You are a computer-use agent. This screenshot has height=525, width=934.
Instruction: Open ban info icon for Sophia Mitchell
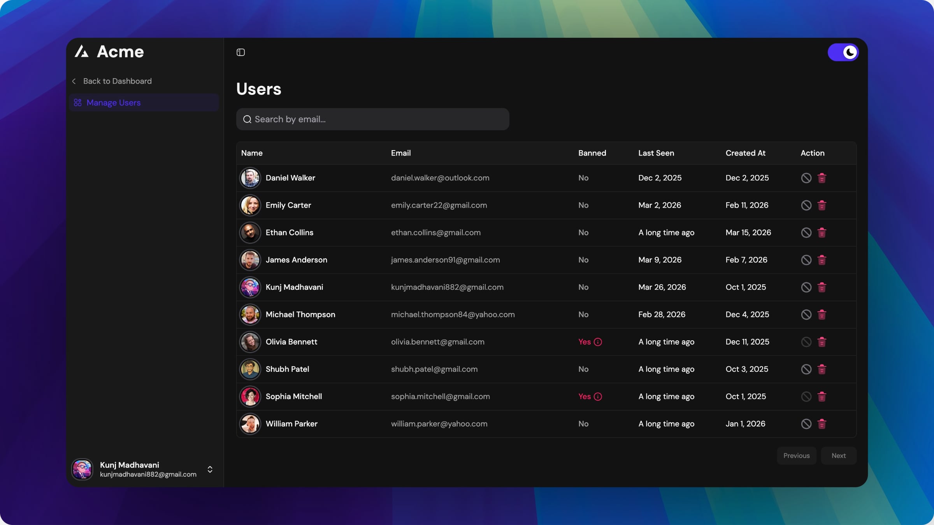598,397
